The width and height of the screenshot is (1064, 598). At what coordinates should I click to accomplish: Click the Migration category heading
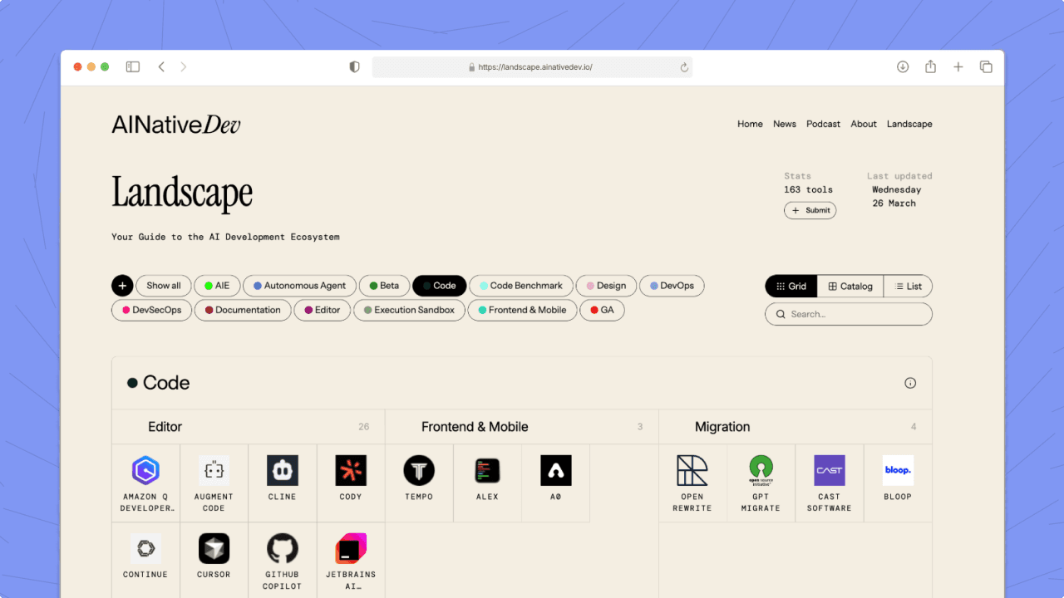pyautogui.click(x=722, y=427)
